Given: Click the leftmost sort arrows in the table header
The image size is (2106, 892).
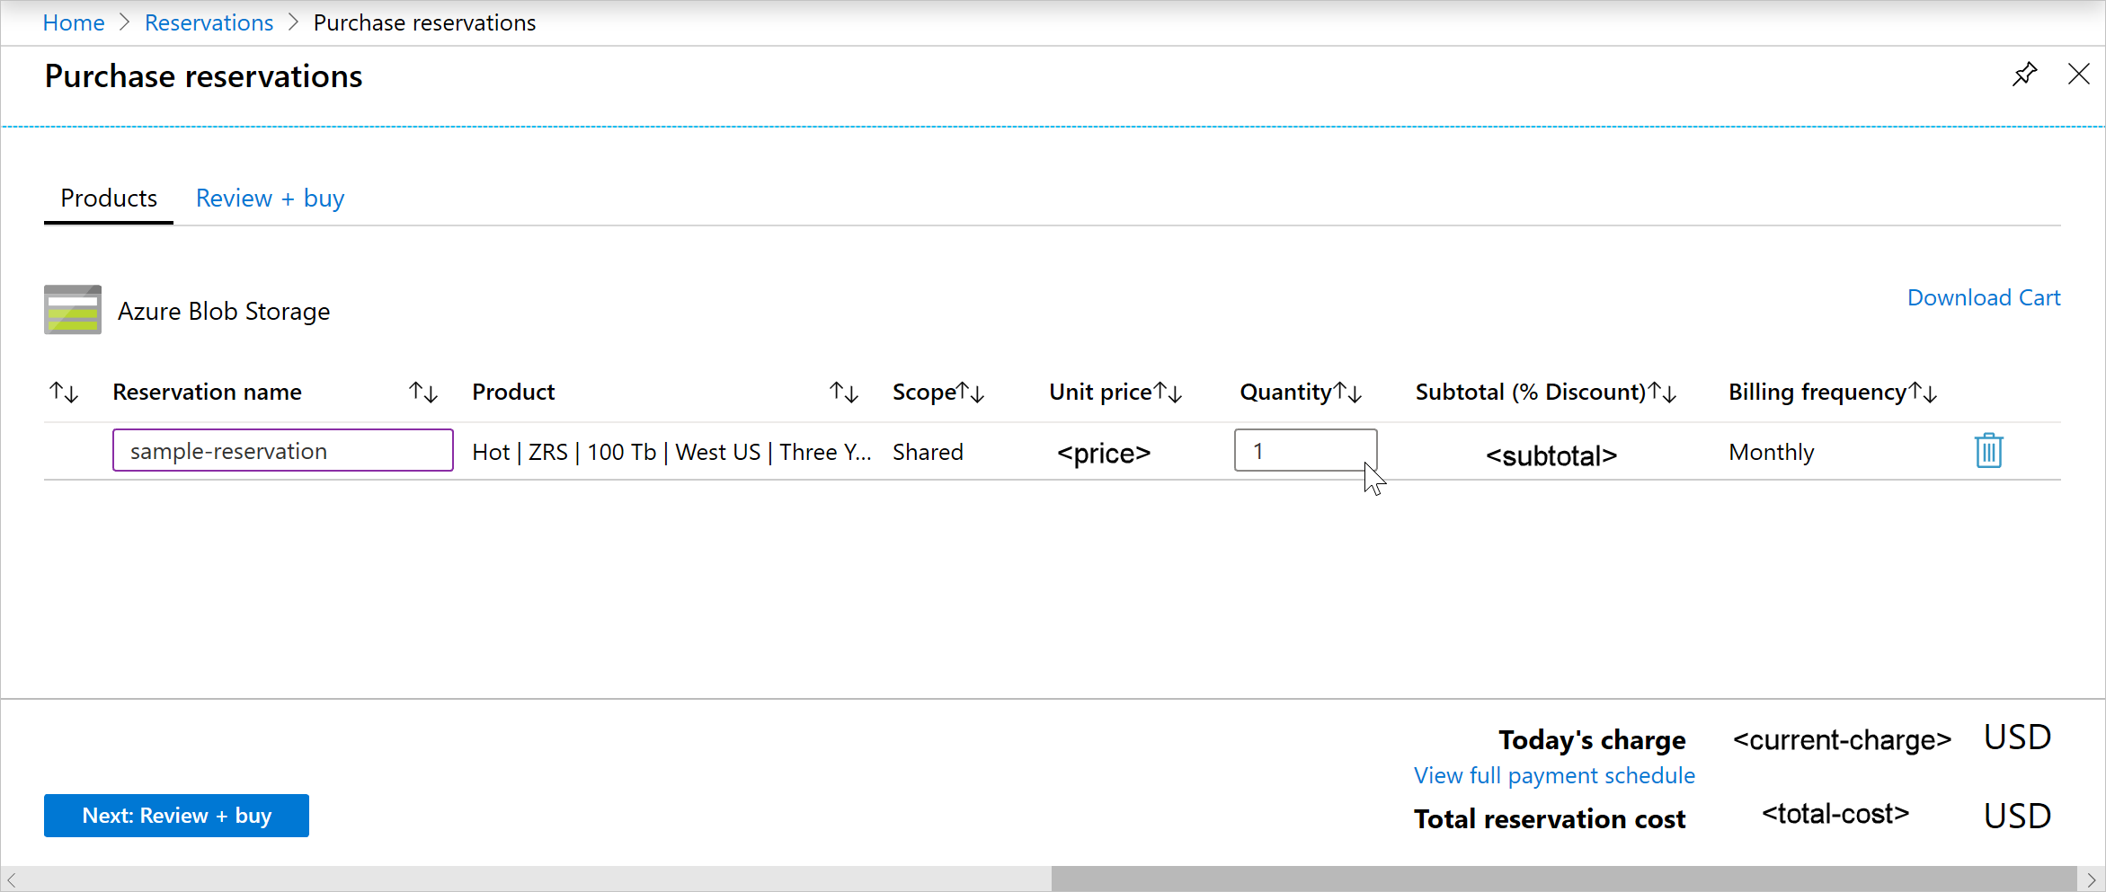Looking at the screenshot, I should [x=63, y=391].
